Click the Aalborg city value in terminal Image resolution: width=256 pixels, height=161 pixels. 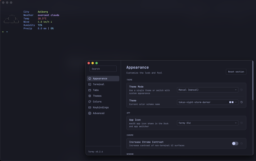click(43, 12)
